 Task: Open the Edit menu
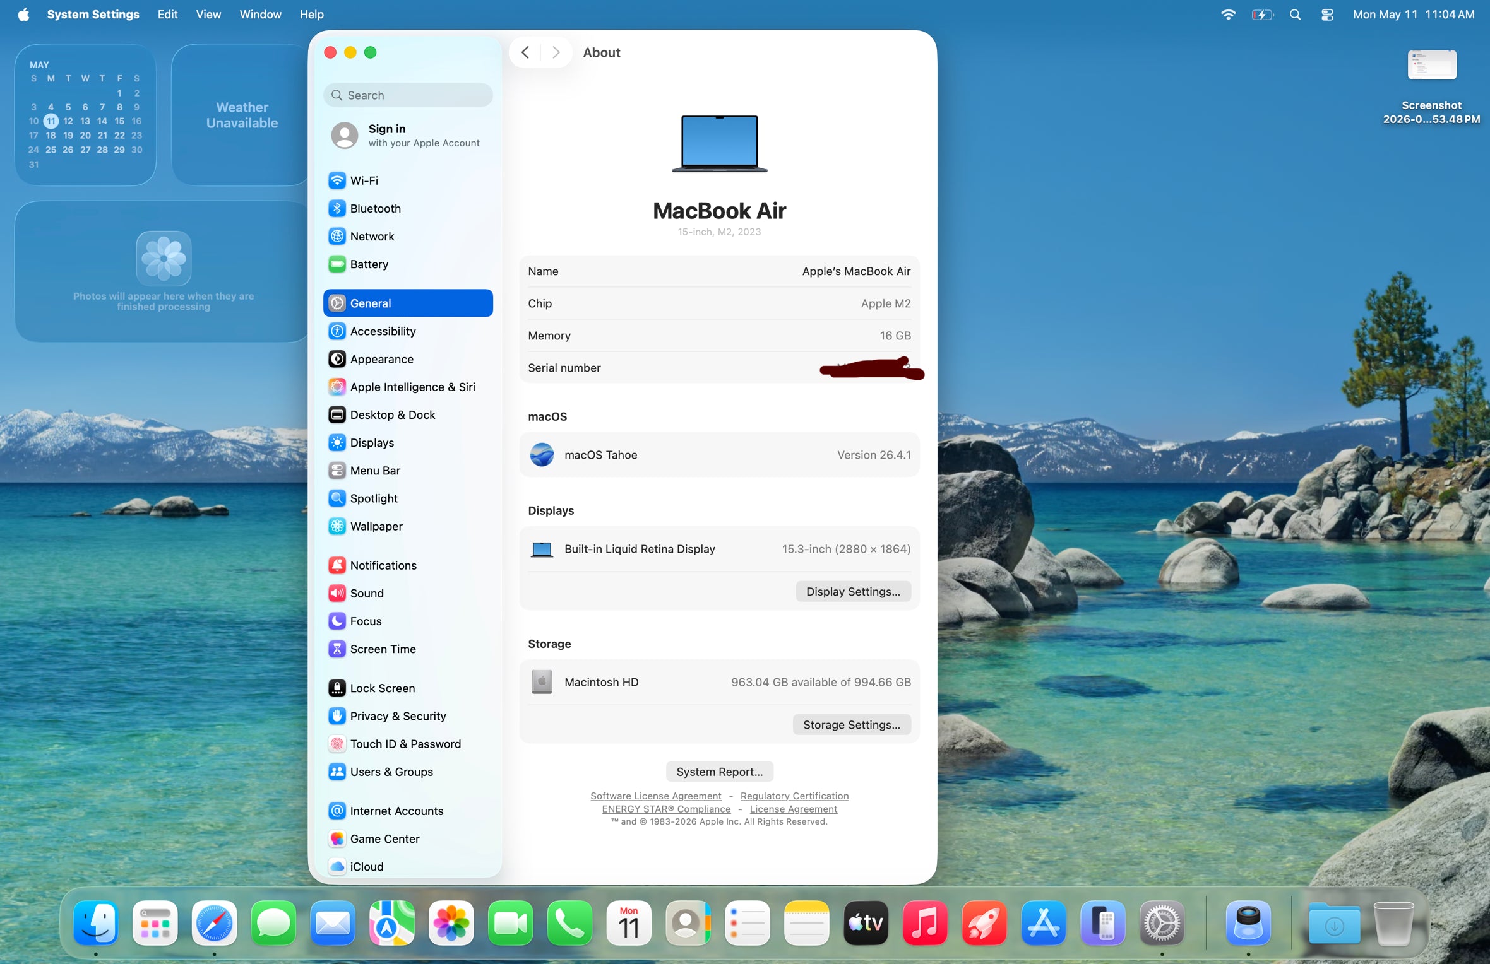167,14
